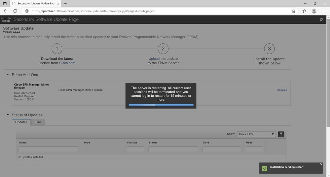
Task: Sort by the Status column header
Action: click(x=153, y=142)
